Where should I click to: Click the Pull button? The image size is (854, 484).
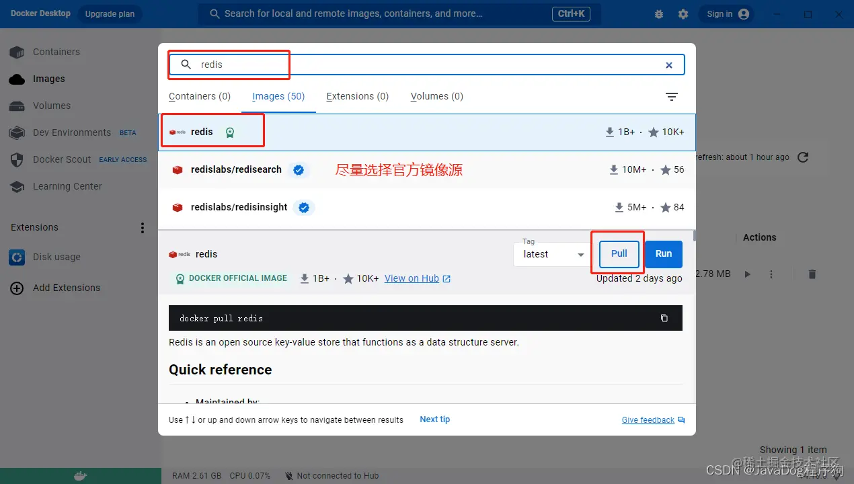click(x=619, y=253)
